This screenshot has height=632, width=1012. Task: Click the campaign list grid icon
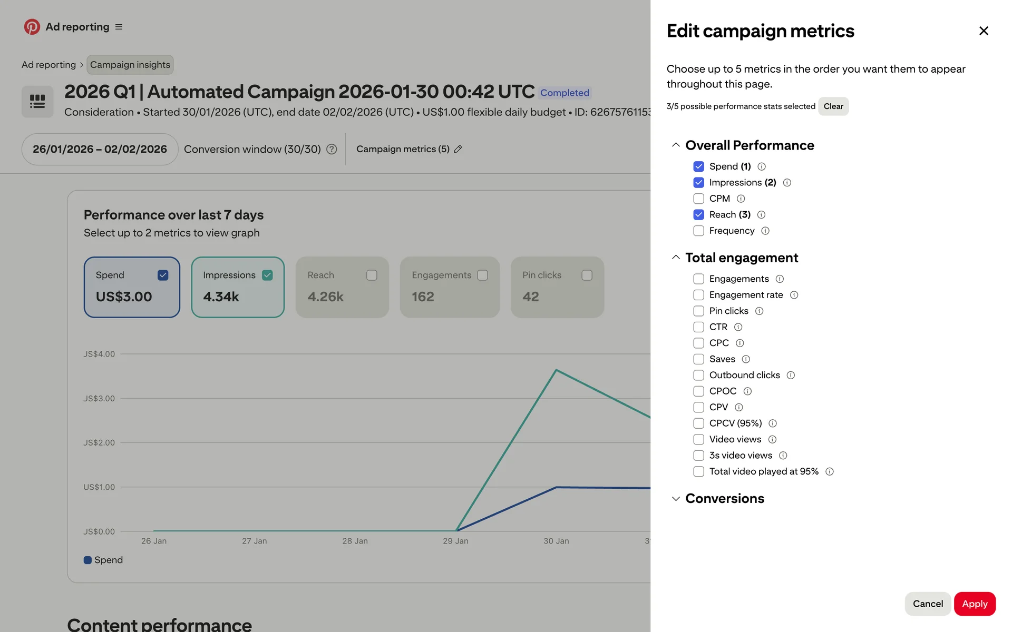[x=37, y=101]
